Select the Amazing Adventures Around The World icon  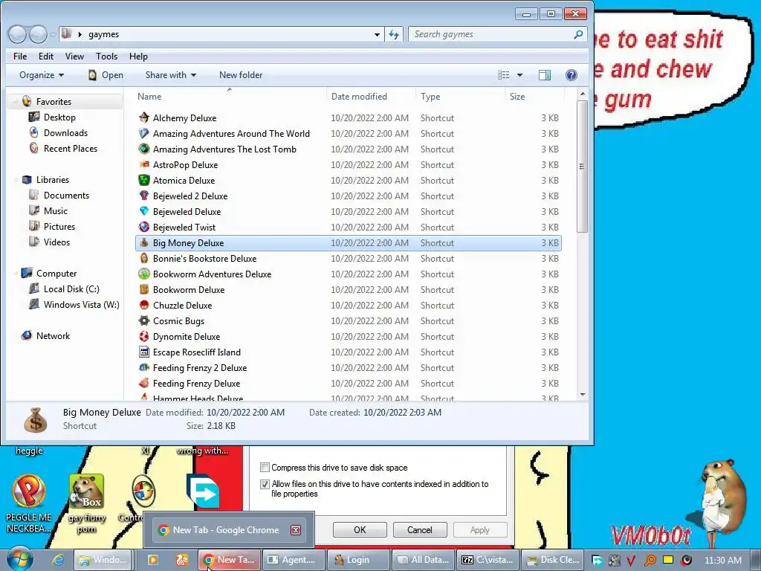point(144,133)
